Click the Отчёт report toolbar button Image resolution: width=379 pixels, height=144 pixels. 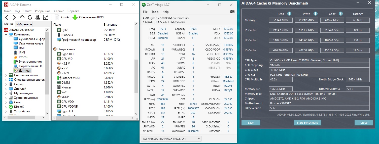(x=62, y=17)
